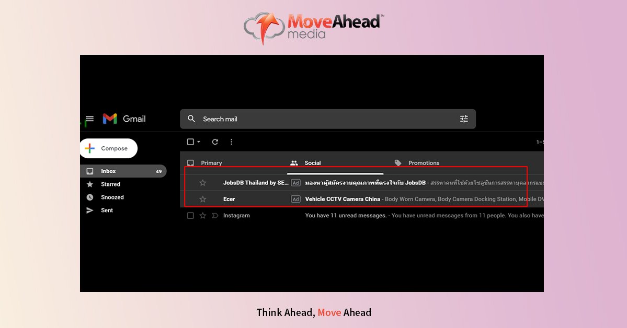Switch to the Primary tab
This screenshot has height=328, width=627.
tap(211, 163)
